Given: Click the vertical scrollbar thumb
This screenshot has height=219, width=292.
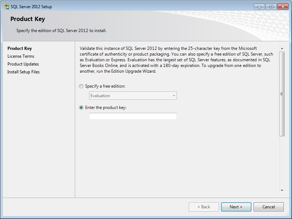Looking at the screenshot, I should pyautogui.click(x=282, y=94).
